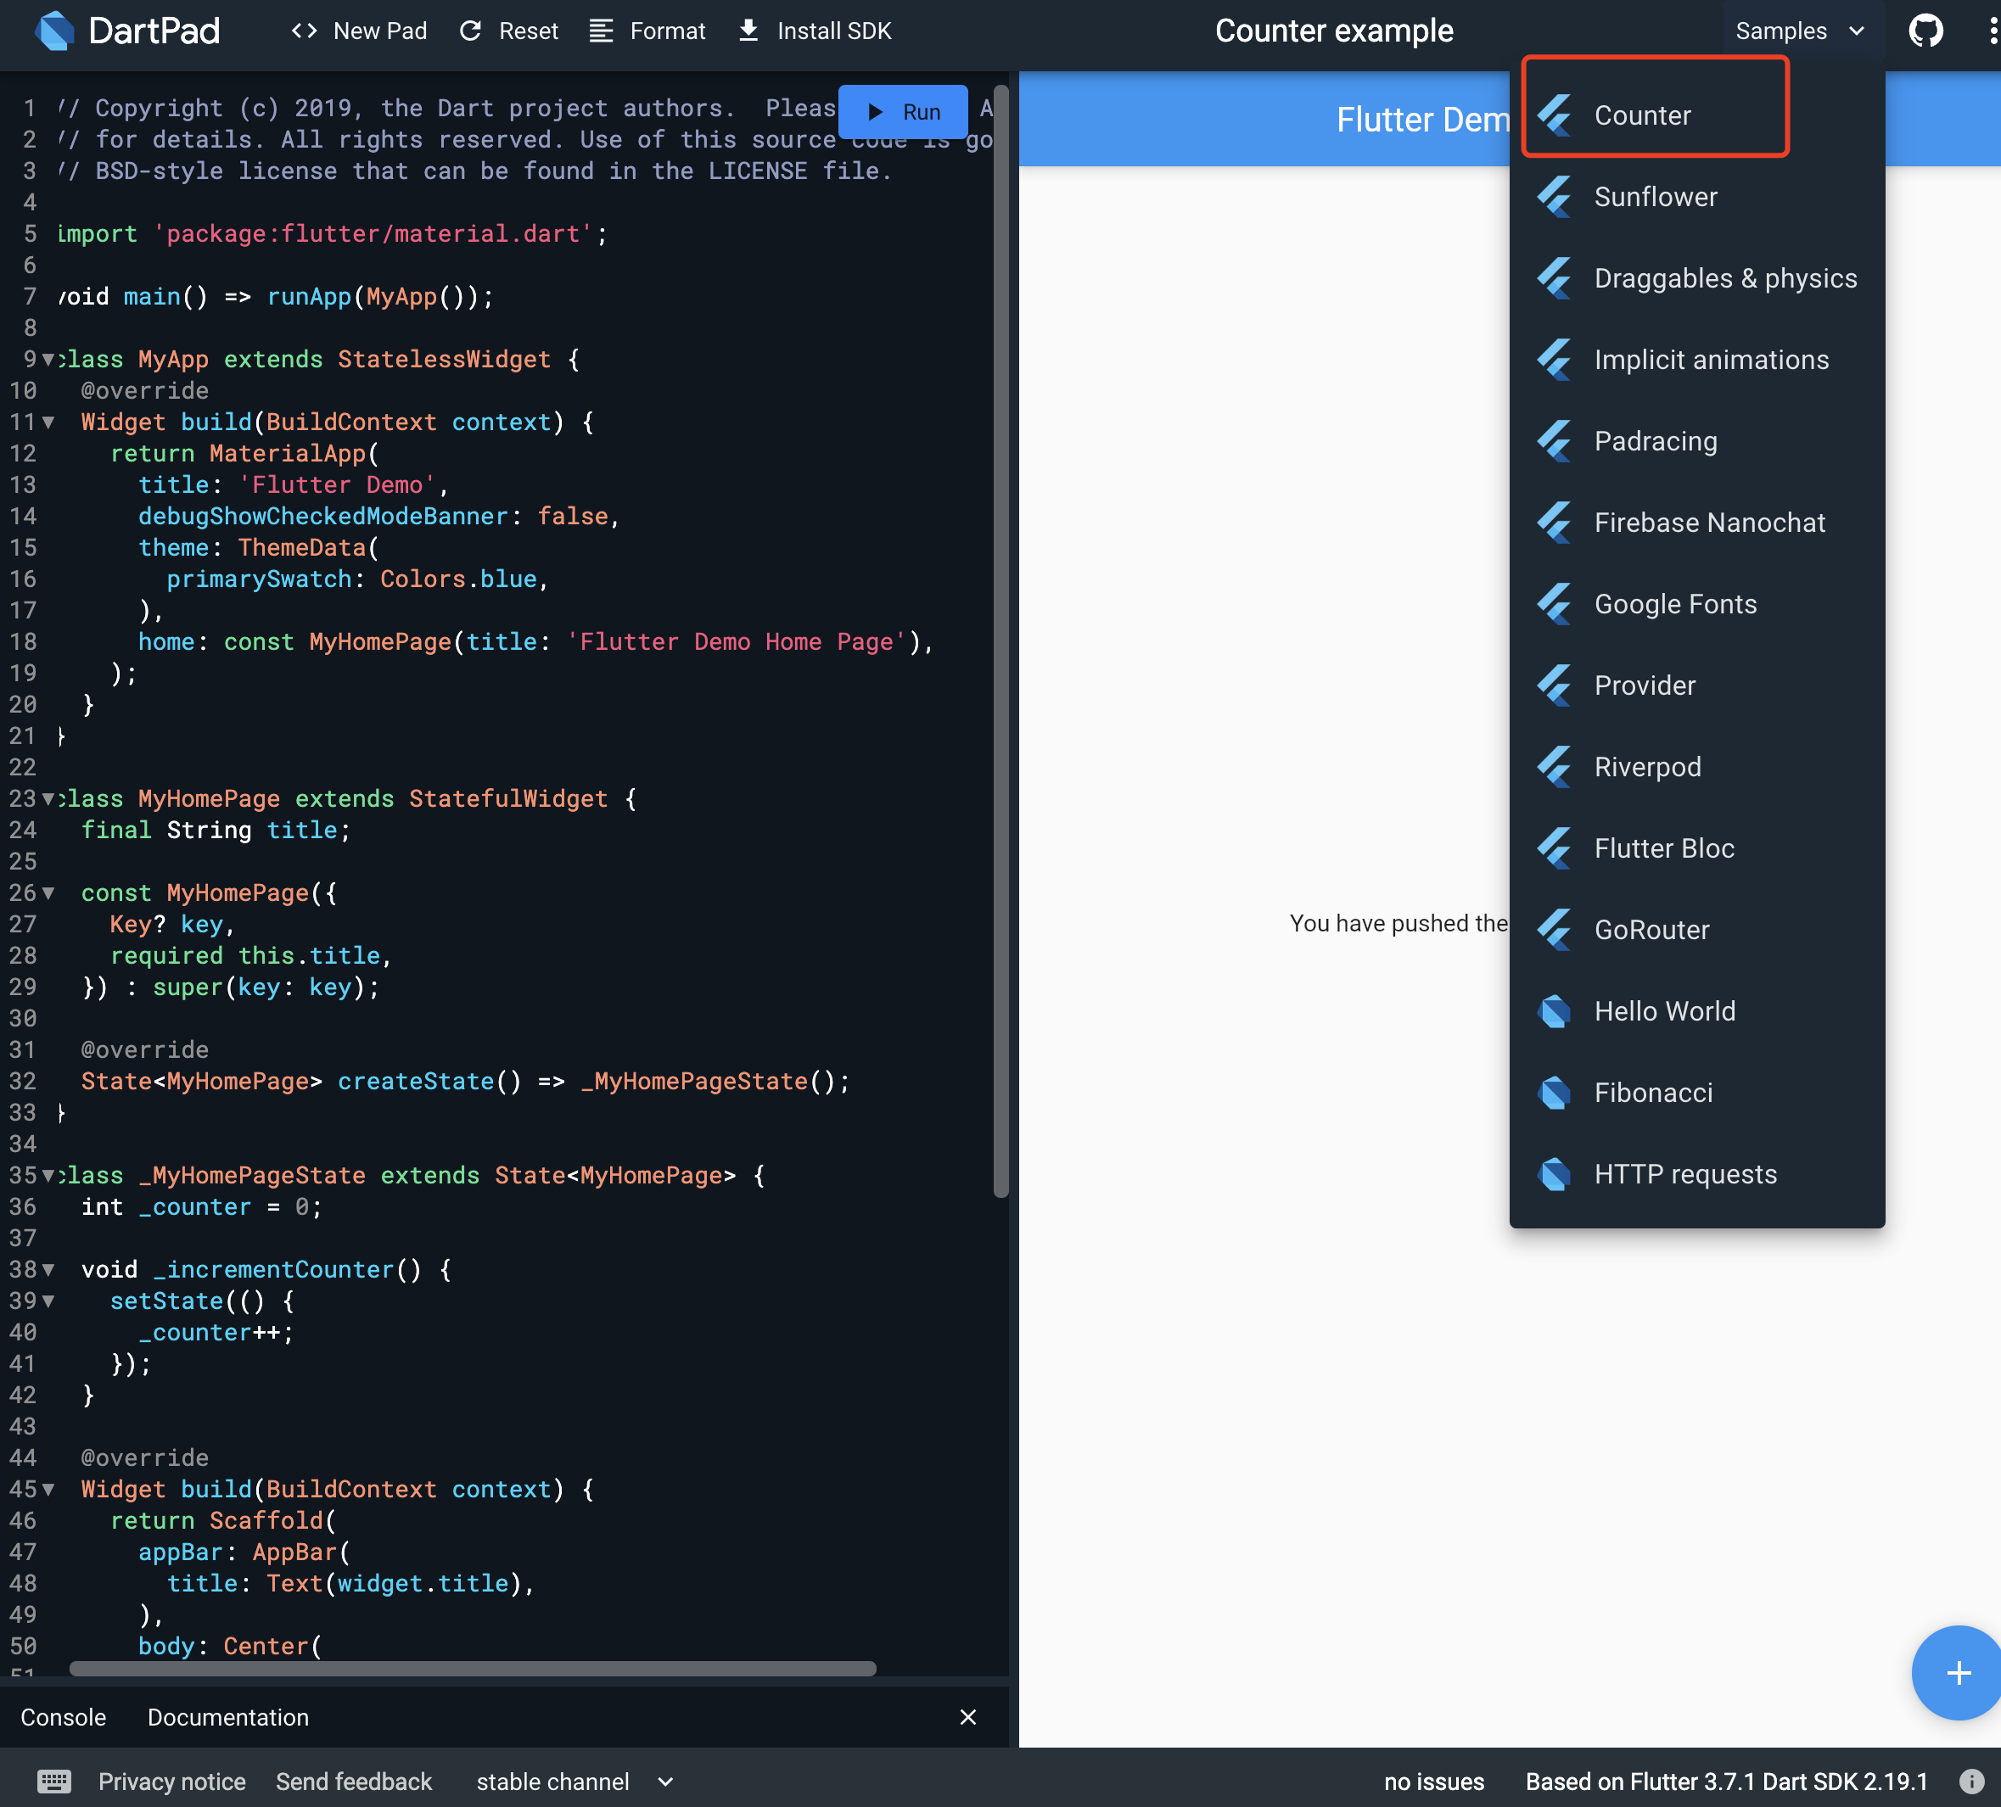This screenshot has height=1807, width=2001.
Task: Select the Implicit animations sample
Action: [1696, 359]
